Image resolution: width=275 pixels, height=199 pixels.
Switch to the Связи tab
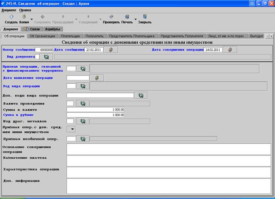[32, 29]
